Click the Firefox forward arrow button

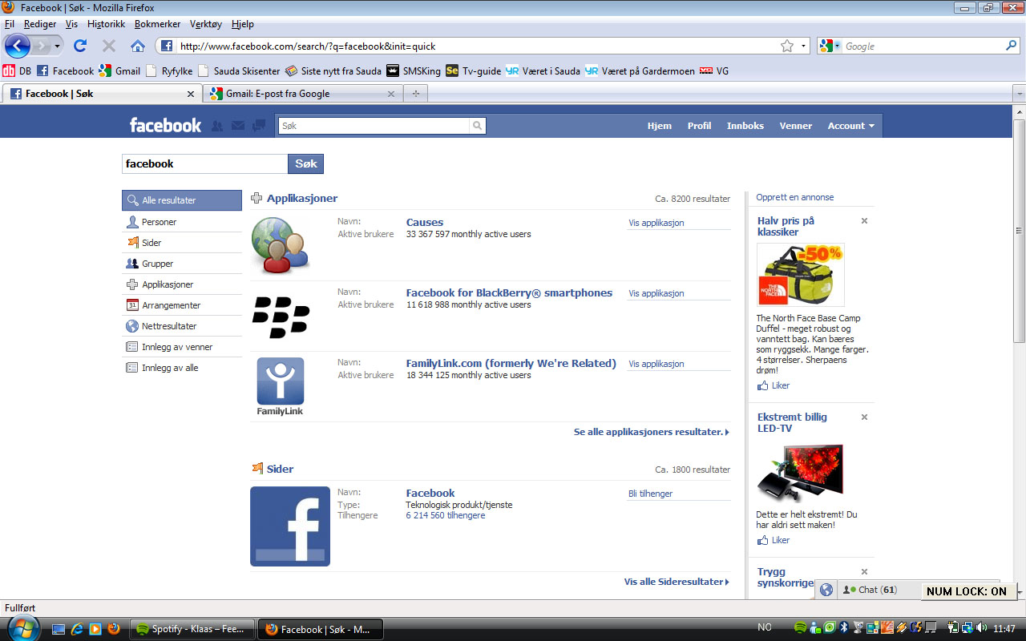coord(42,46)
